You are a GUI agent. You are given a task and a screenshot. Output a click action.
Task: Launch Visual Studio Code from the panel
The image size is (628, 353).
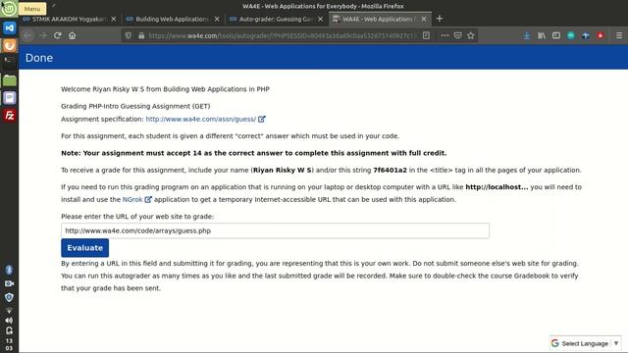pyautogui.click(x=9, y=27)
